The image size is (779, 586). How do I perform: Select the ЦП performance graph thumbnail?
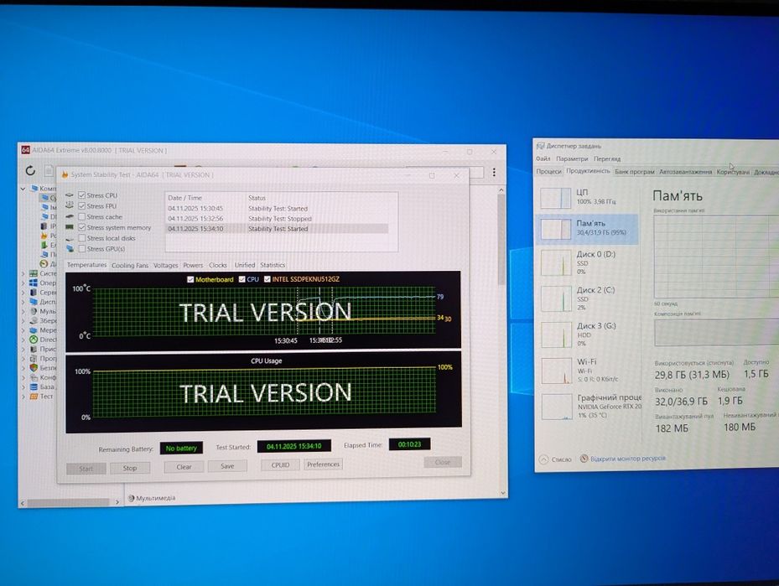pos(555,198)
